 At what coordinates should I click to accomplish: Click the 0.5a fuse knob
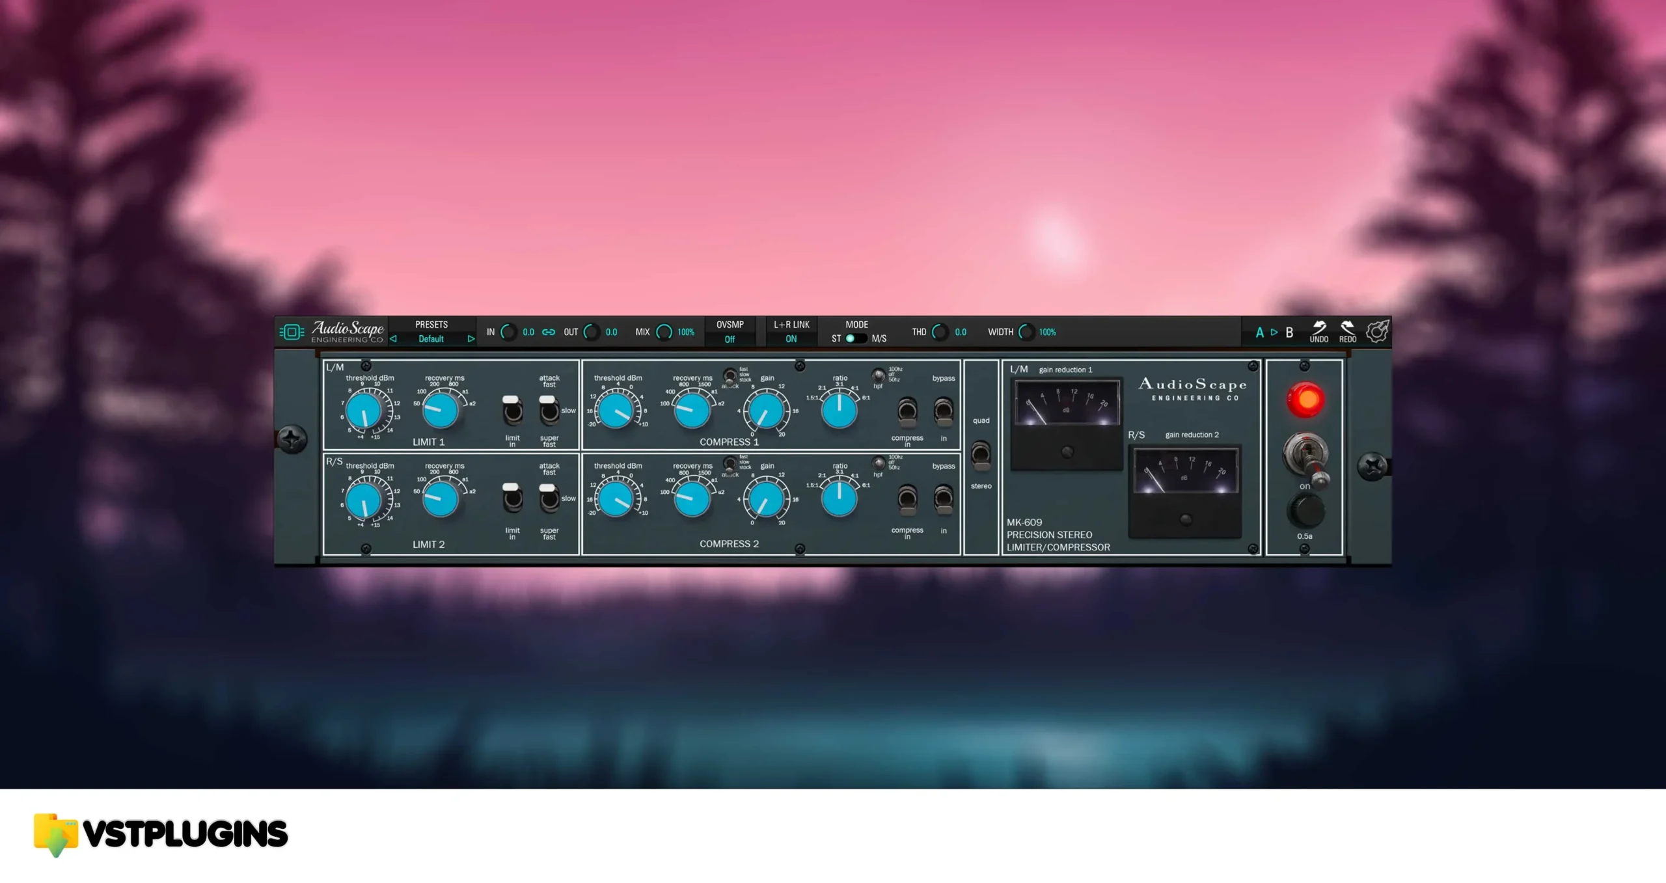pos(1305,510)
